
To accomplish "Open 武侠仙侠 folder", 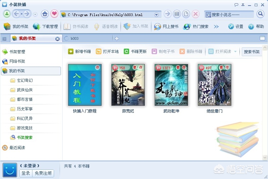I will point(22,90).
